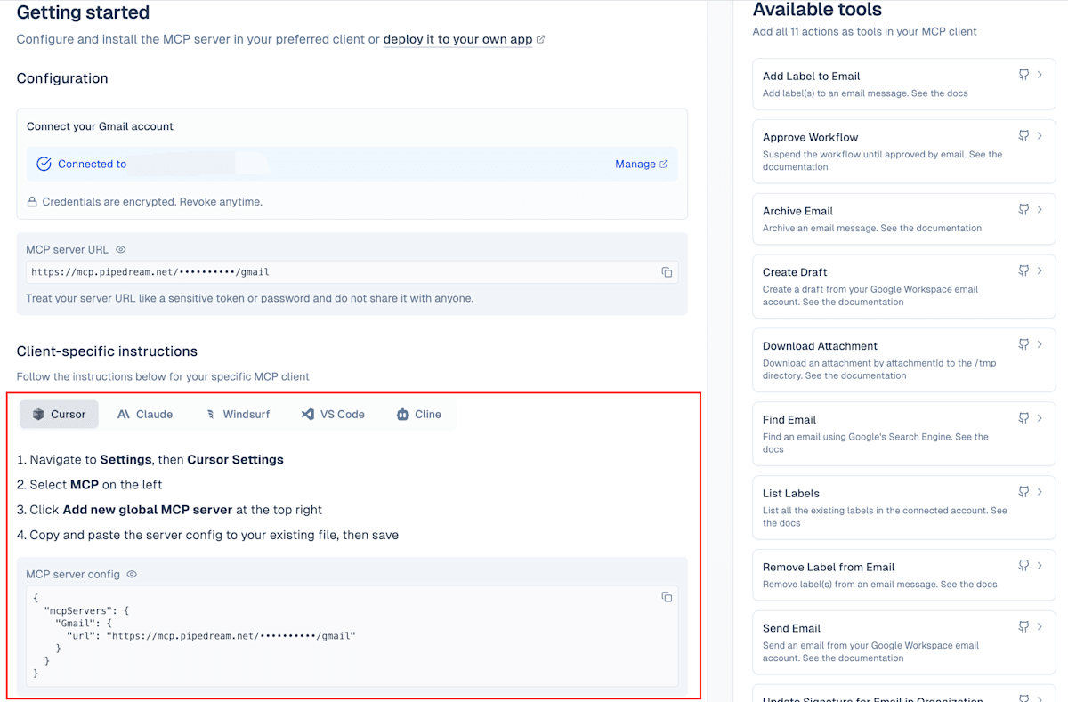
Task: Click step 'Select MCP on the left'
Action: coord(89,485)
